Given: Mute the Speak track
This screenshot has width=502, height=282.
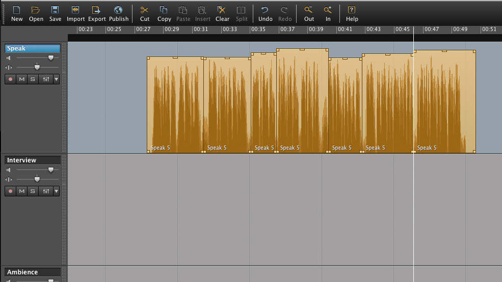Looking at the screenshot, I should tap(21, 79).
